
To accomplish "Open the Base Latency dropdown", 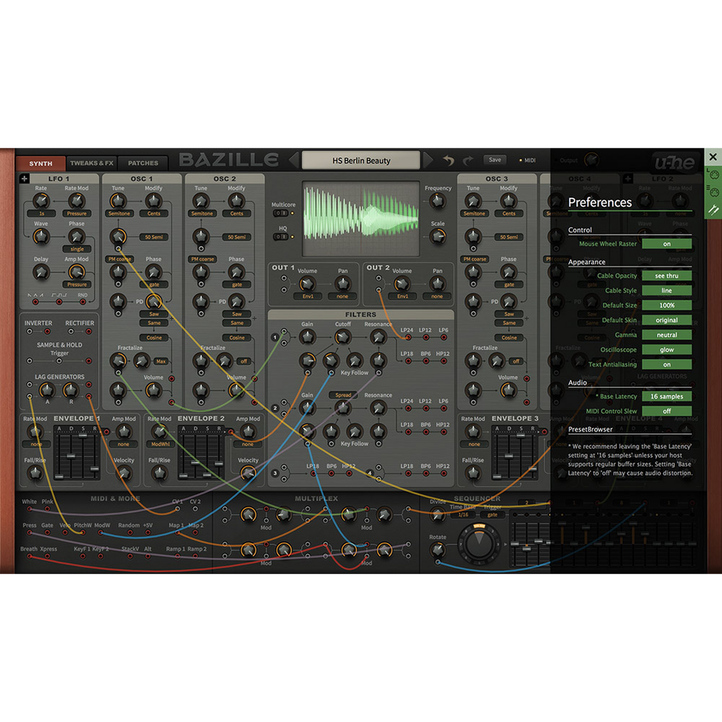I will coord(667,396).
